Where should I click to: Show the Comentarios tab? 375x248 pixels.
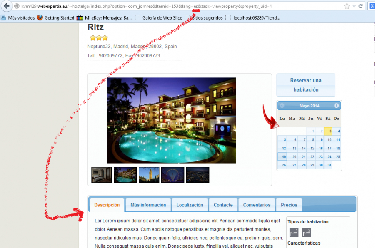(x=257, y=205)
